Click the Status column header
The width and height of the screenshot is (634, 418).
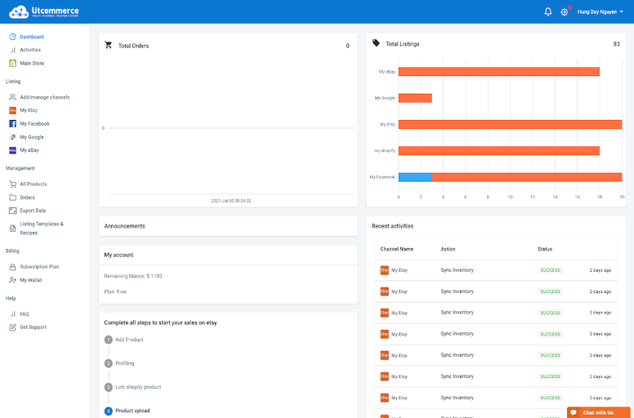545,249
